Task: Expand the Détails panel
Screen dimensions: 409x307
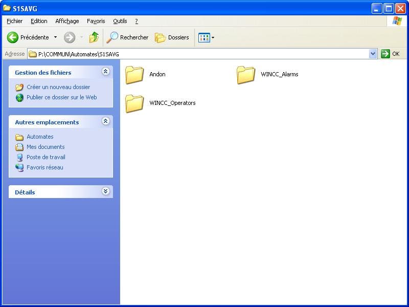Action: click(105, 192)
